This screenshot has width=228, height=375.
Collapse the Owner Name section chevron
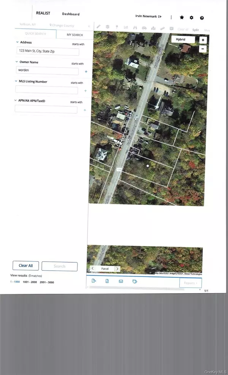tap(16, 61)
